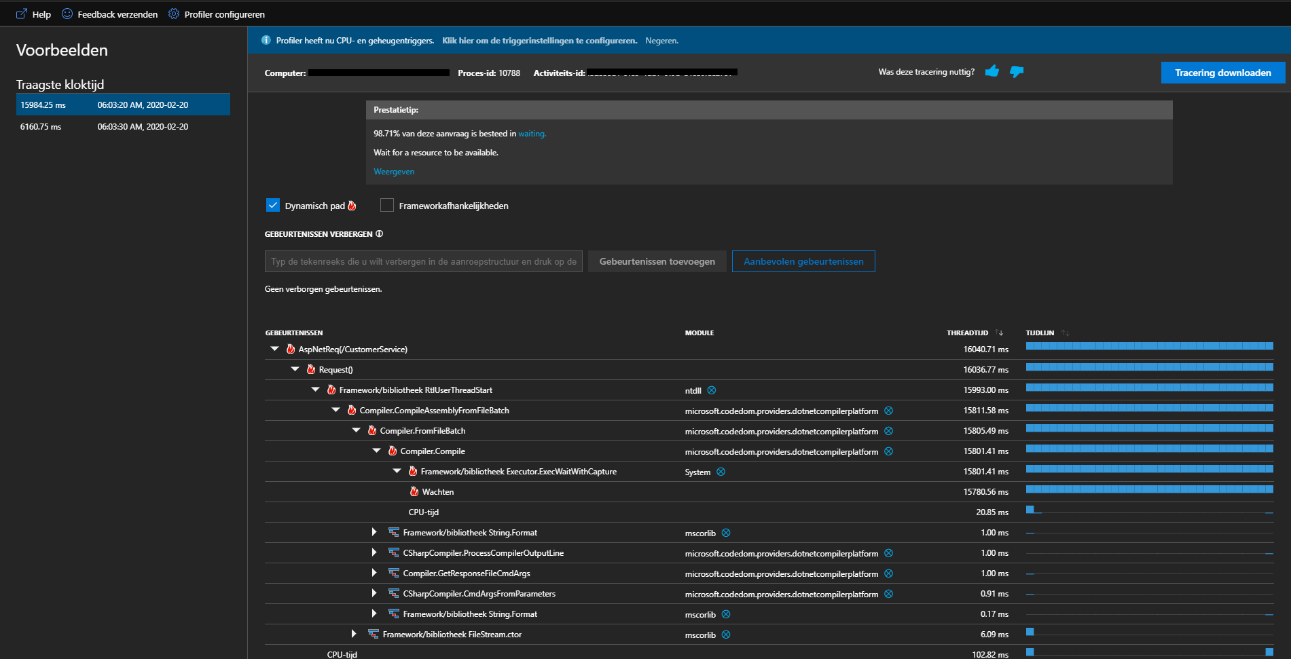
Task: Click hide icon on Compiler.CompileAssemblyFromFileBatch module
Action: [889, 411]
